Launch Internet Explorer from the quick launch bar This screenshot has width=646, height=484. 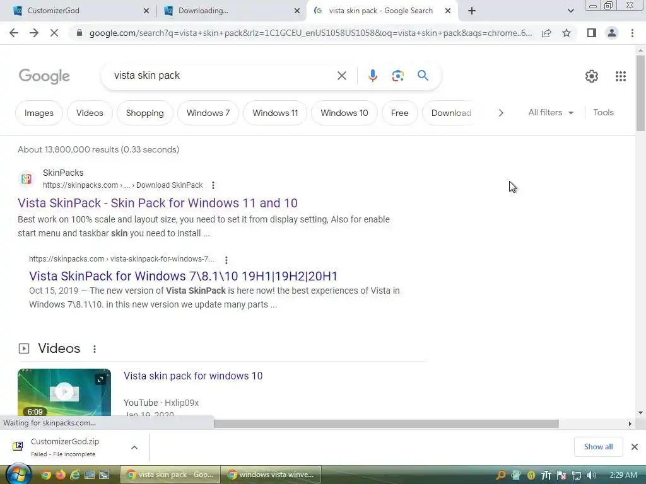74,475
